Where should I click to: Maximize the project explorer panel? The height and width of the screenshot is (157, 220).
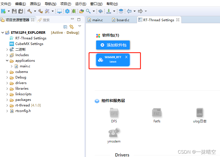point(79,20)
